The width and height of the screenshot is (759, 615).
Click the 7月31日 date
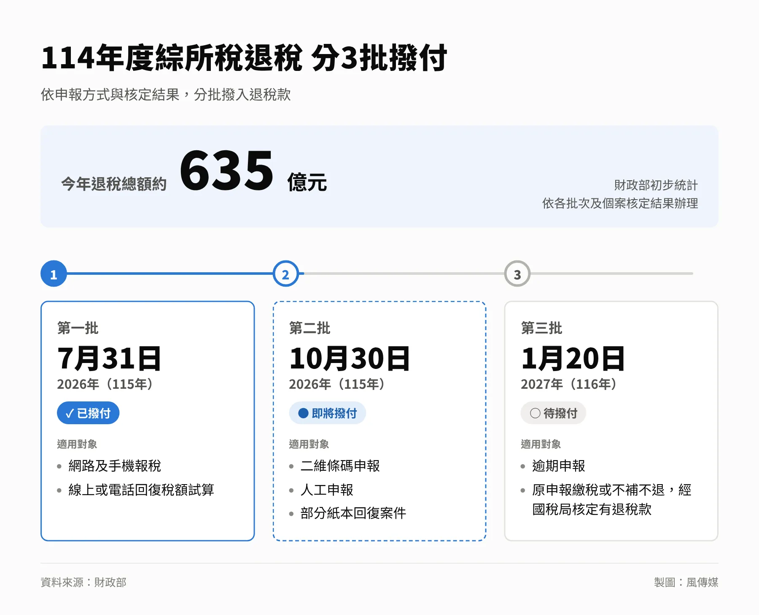(x=109, y=358)
